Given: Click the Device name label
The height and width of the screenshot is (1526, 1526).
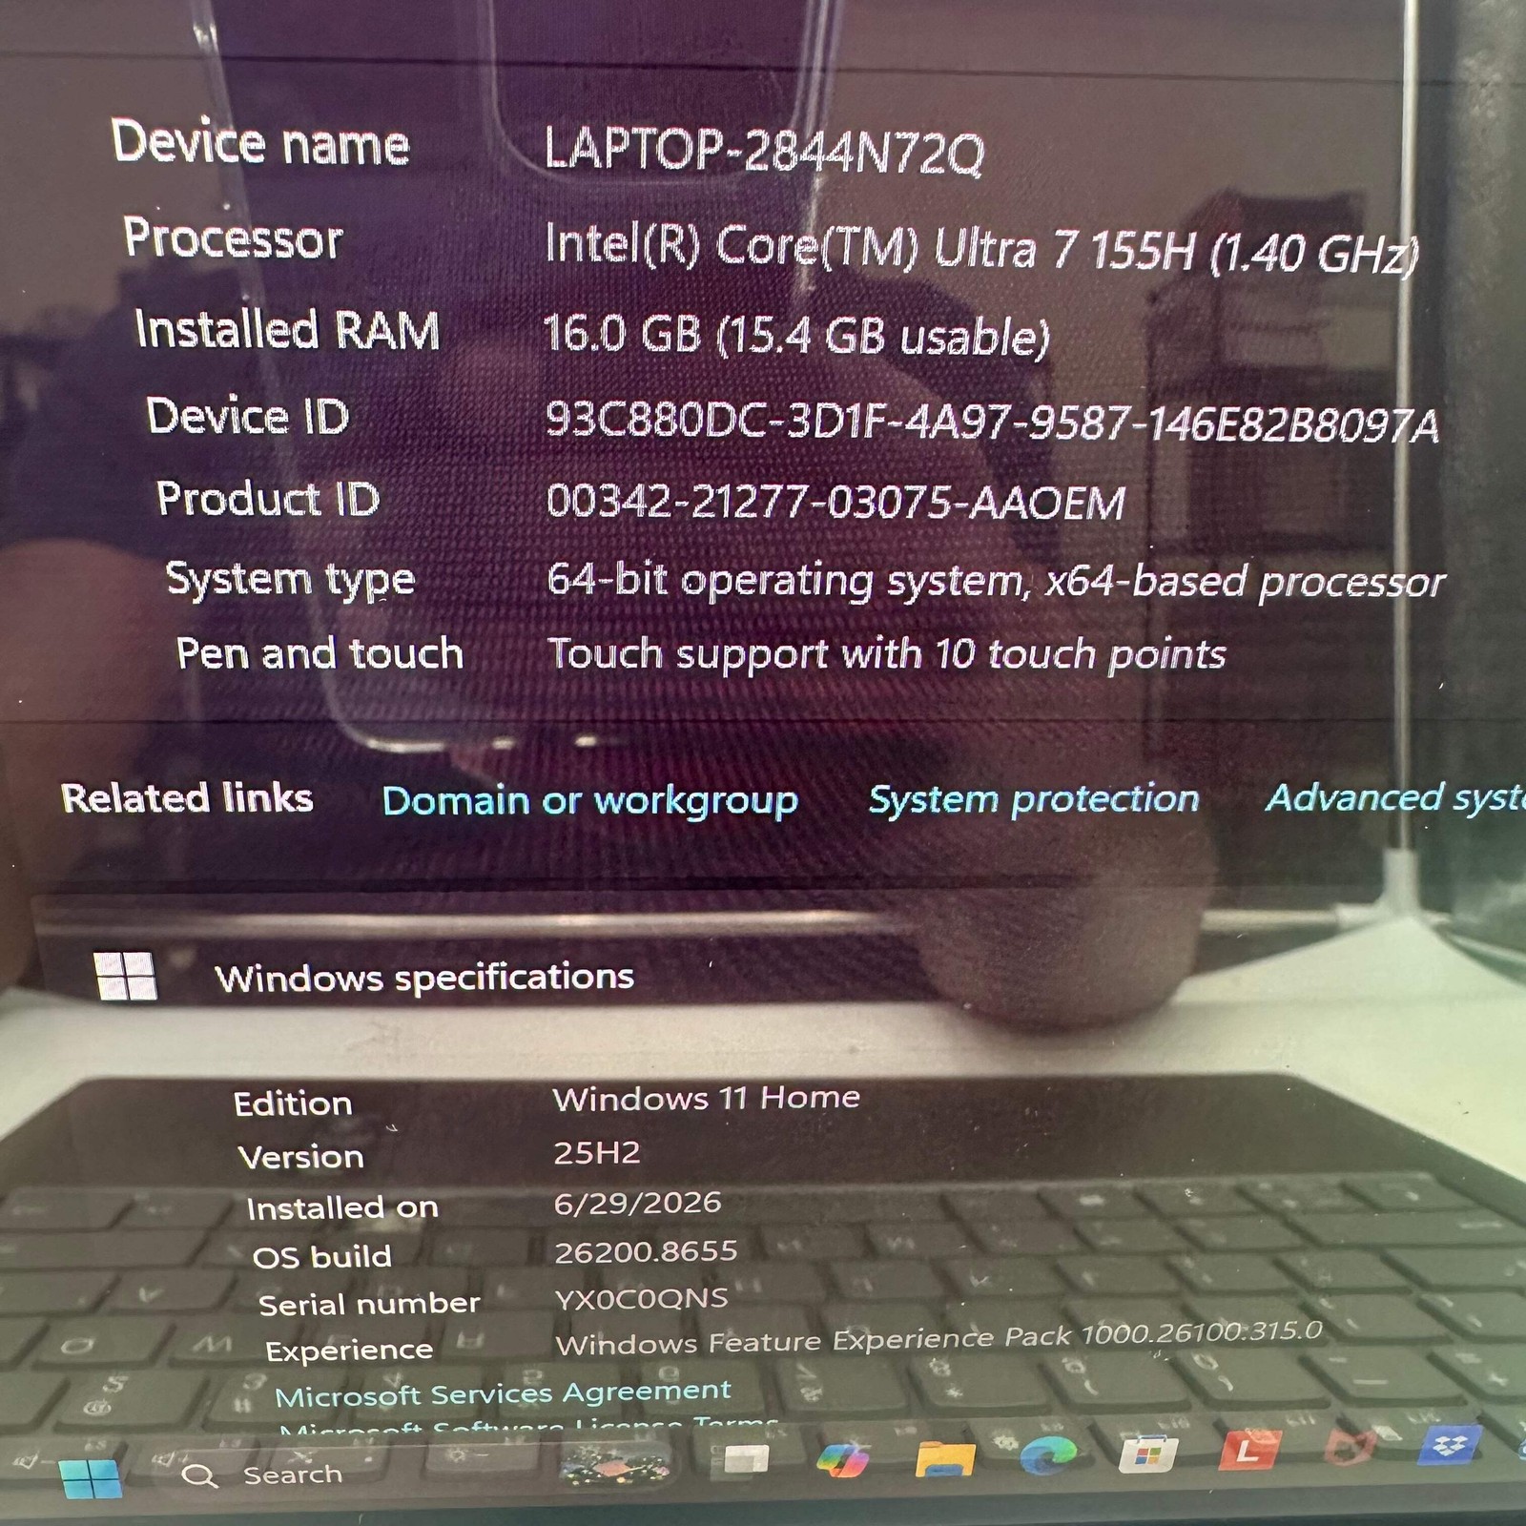Looking at the screenshot, I should click(260, 143).
